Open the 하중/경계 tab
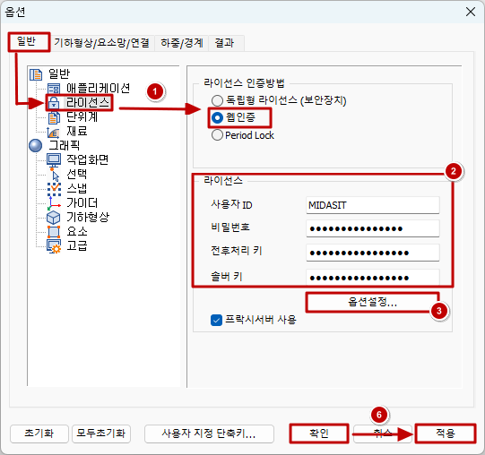485x455 pixels. (182, 43)
